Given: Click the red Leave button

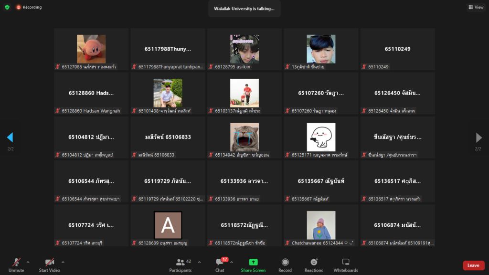Looking at the screenshot, I should (473, 265).
